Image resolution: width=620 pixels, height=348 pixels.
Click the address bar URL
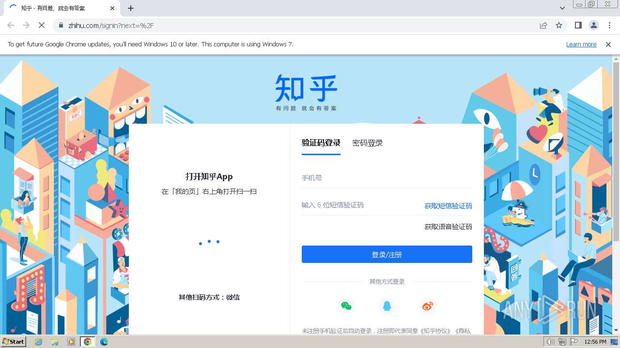111,25
